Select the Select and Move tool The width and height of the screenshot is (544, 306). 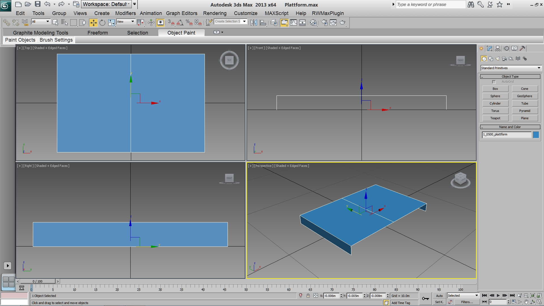point(93,23)
